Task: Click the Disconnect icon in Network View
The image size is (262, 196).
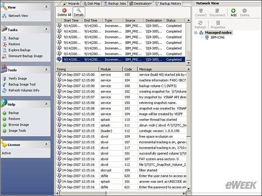Action: point(217,11)
